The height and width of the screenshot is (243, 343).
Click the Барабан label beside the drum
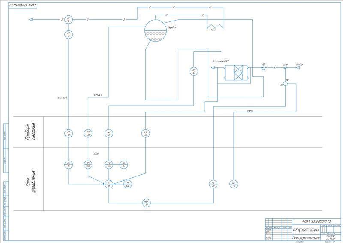point(172,27)
